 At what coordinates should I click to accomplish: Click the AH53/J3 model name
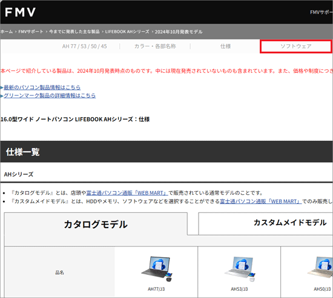point(239,289)
